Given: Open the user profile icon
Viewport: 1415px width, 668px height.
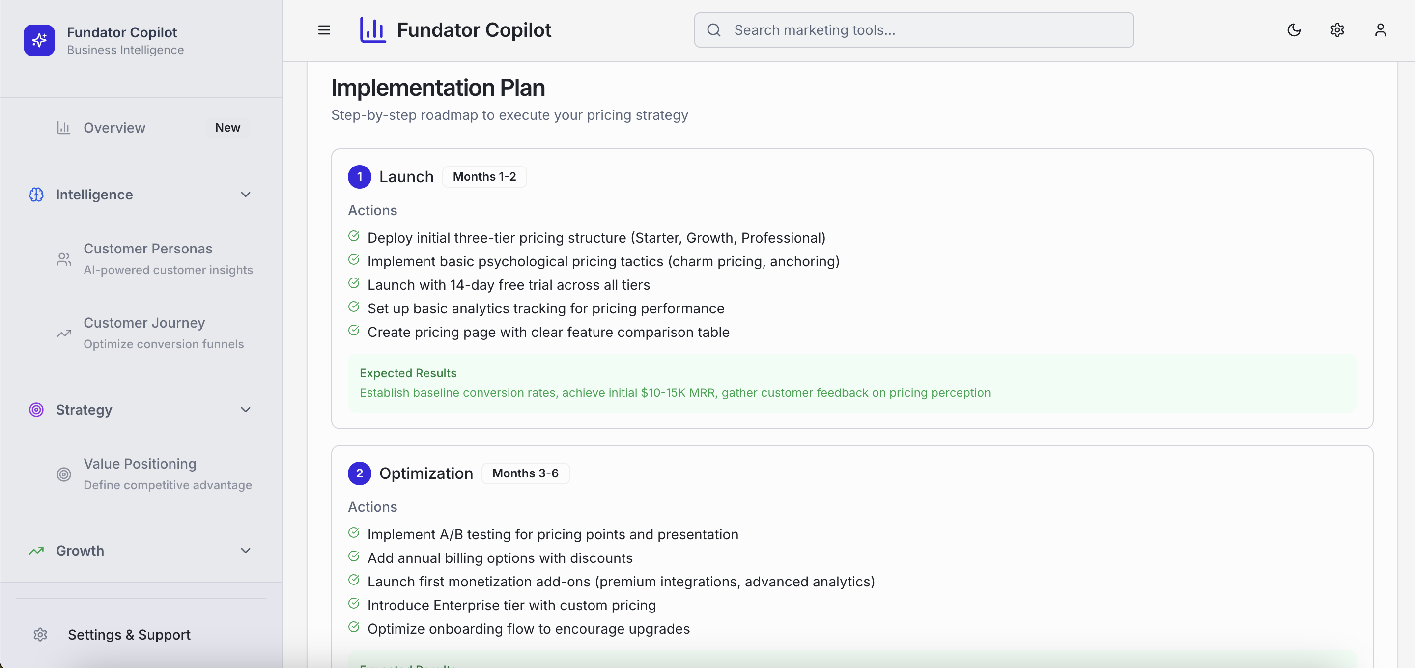Looking at the screenshot, I should click(1381, 30).
